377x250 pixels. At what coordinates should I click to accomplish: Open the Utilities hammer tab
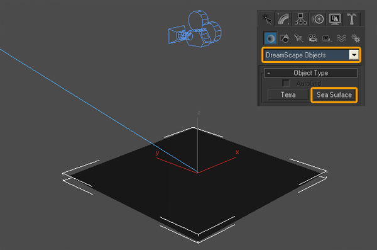(x=351, y=19)
